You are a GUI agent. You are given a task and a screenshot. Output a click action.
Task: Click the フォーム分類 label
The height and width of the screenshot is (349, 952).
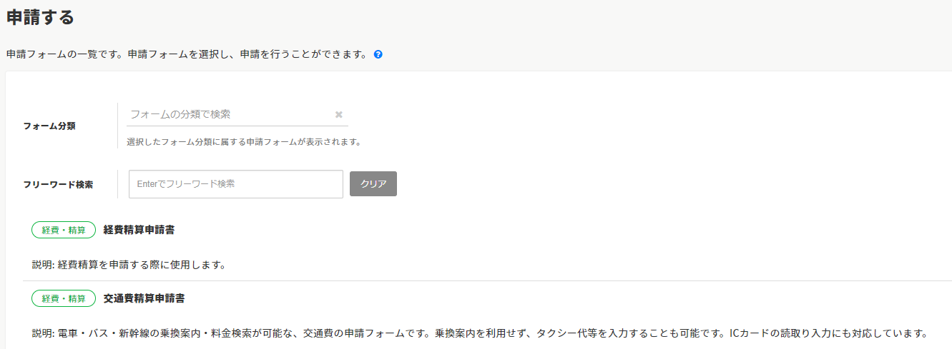point(49,126)
